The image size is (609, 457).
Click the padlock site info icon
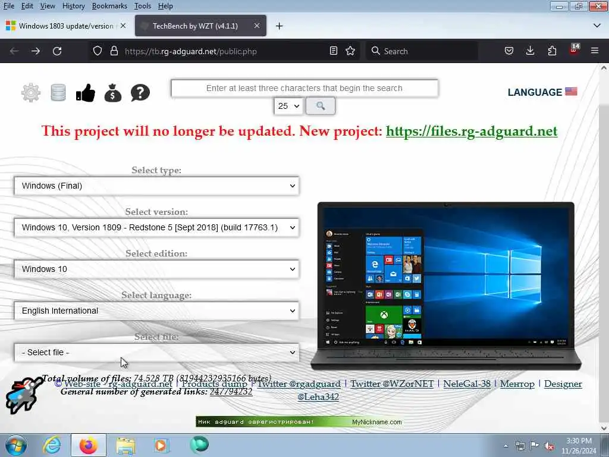(114, 51)
